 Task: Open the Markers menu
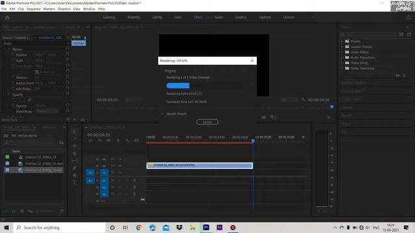tap(49, 9)
